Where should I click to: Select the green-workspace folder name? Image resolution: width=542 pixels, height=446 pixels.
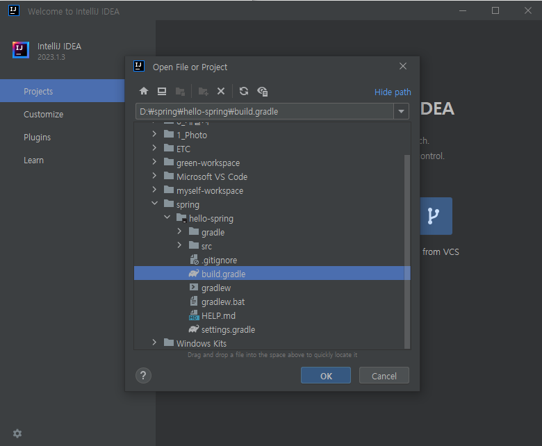[208, 163]
